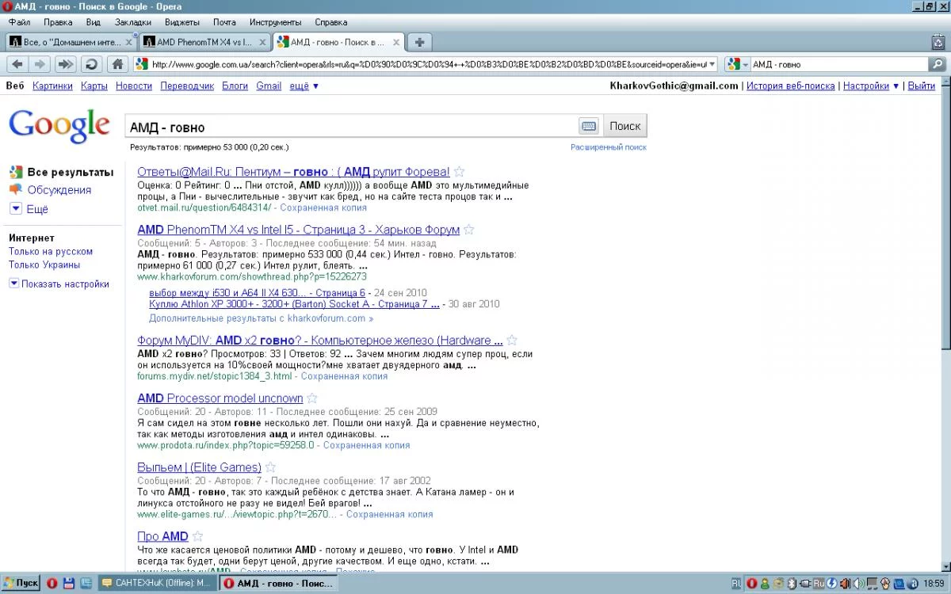Image resolution: width=951 pixels, height=594 pixels.
Task: Star the Ответы@Mail.Ru result
Action: coord(459,172)
